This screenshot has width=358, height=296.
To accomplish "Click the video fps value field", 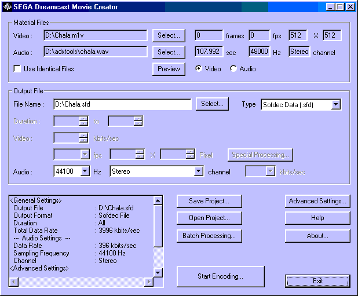I will pyautogui.click(x=260, y=35).
